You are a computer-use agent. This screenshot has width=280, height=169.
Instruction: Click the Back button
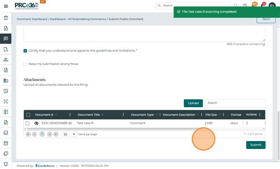pos(266,19)
